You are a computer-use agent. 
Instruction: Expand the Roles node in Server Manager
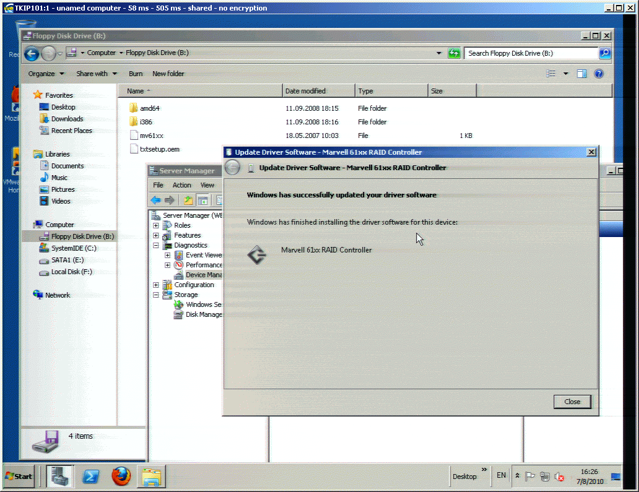pos(155,225)
